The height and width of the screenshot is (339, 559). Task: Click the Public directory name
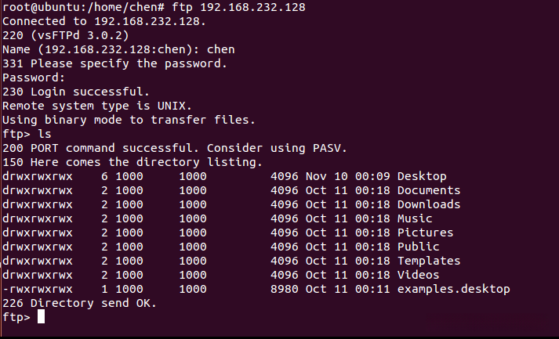point(418,247)
